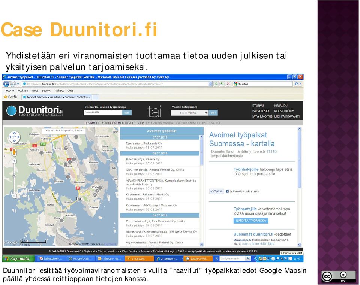Open the search provider dropdown arrow
The width and height of the screenshot is (360, 285).
[x=300, y=84]
